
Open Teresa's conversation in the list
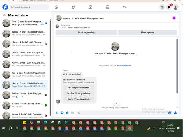tap(25, 33)
